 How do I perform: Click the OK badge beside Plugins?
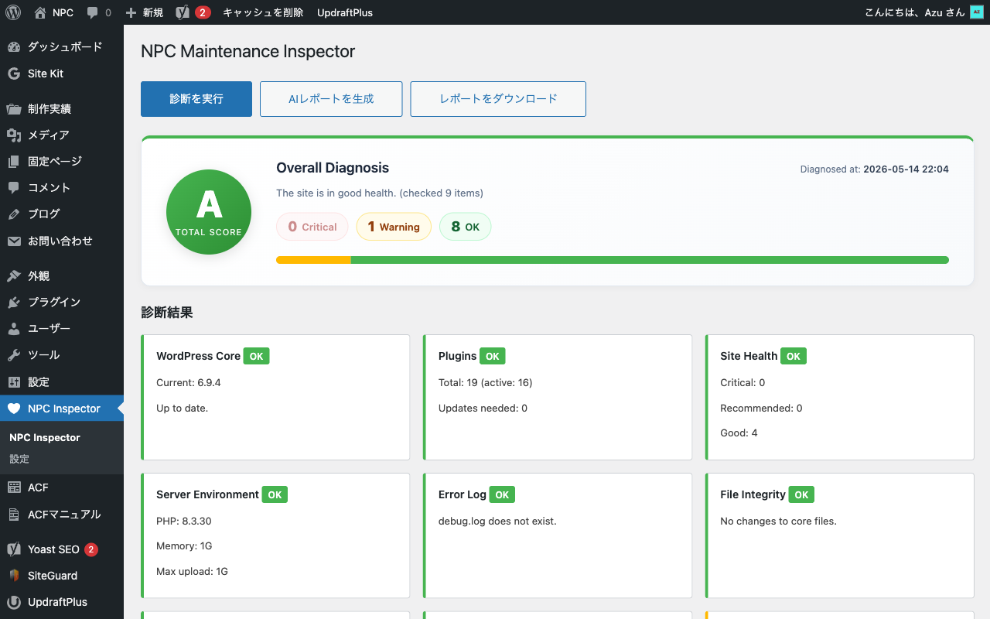493,357
